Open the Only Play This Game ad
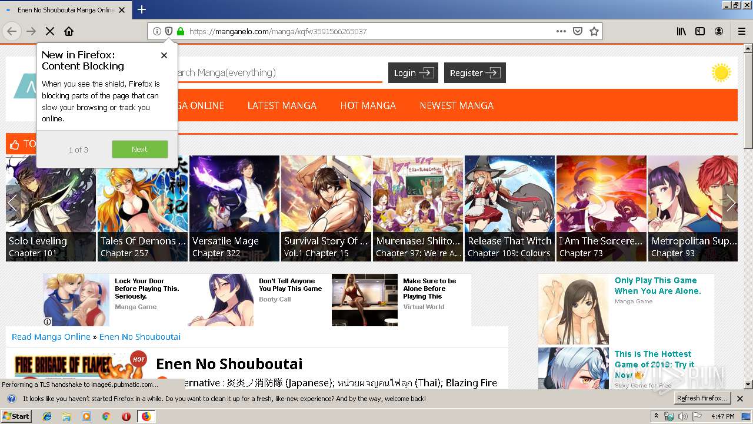The width and height of the screenshot is (753, 424). (x=626, y=309)
